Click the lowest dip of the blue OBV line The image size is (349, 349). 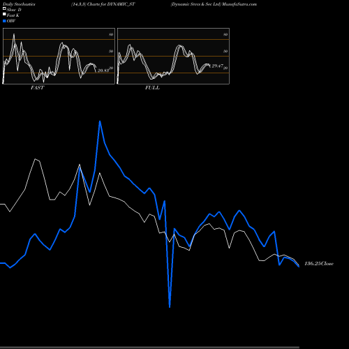pos(170,306)
